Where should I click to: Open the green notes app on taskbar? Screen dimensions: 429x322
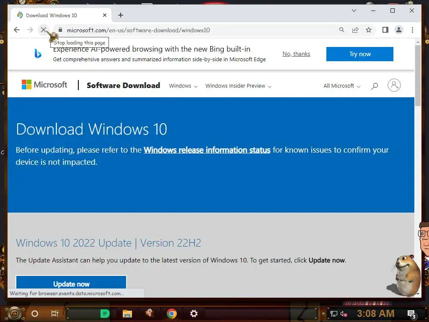click(x=105, y=314)
